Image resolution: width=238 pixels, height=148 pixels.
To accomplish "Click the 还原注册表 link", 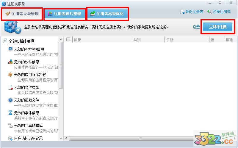I will click(x=222, y=12).
